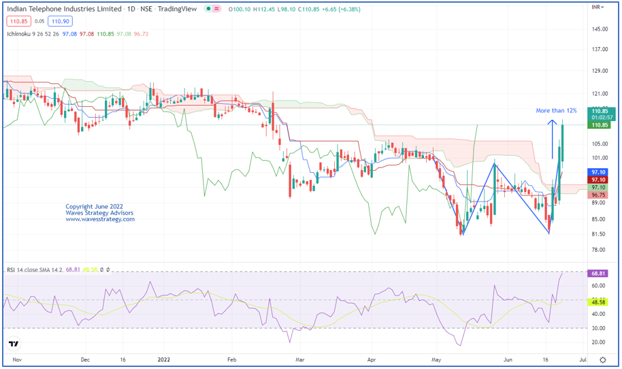Click the spread value 0.05

39,21
